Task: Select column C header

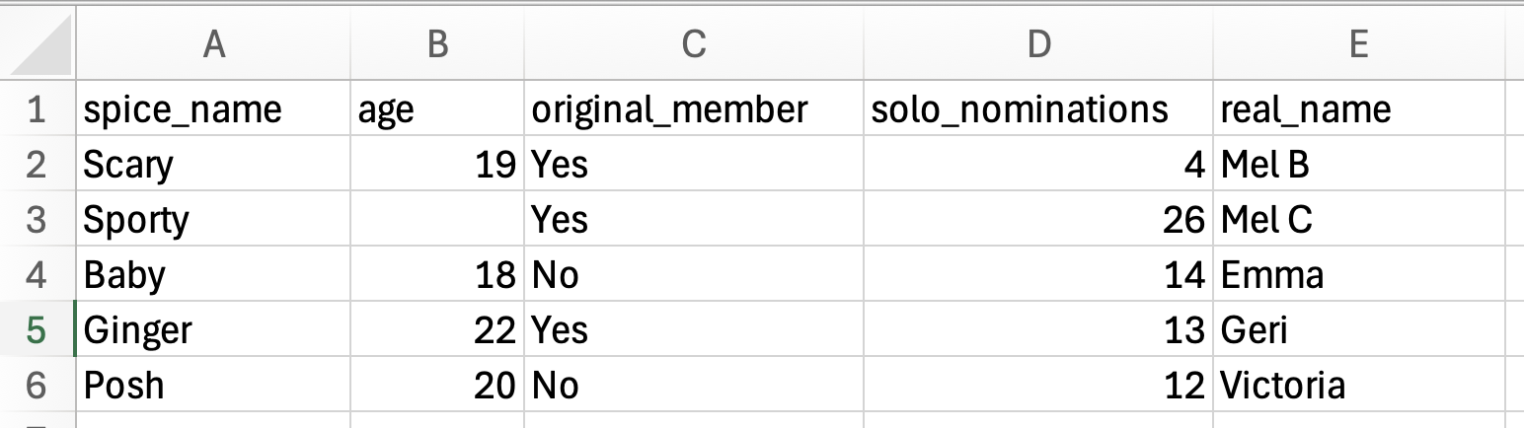Action: [x=694, y=43]
